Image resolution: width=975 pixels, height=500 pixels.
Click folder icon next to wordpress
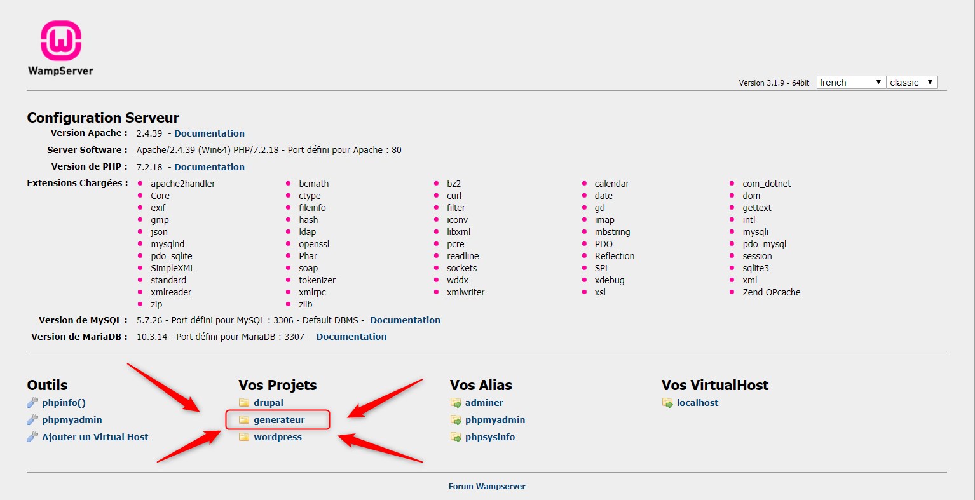(244, 437)
